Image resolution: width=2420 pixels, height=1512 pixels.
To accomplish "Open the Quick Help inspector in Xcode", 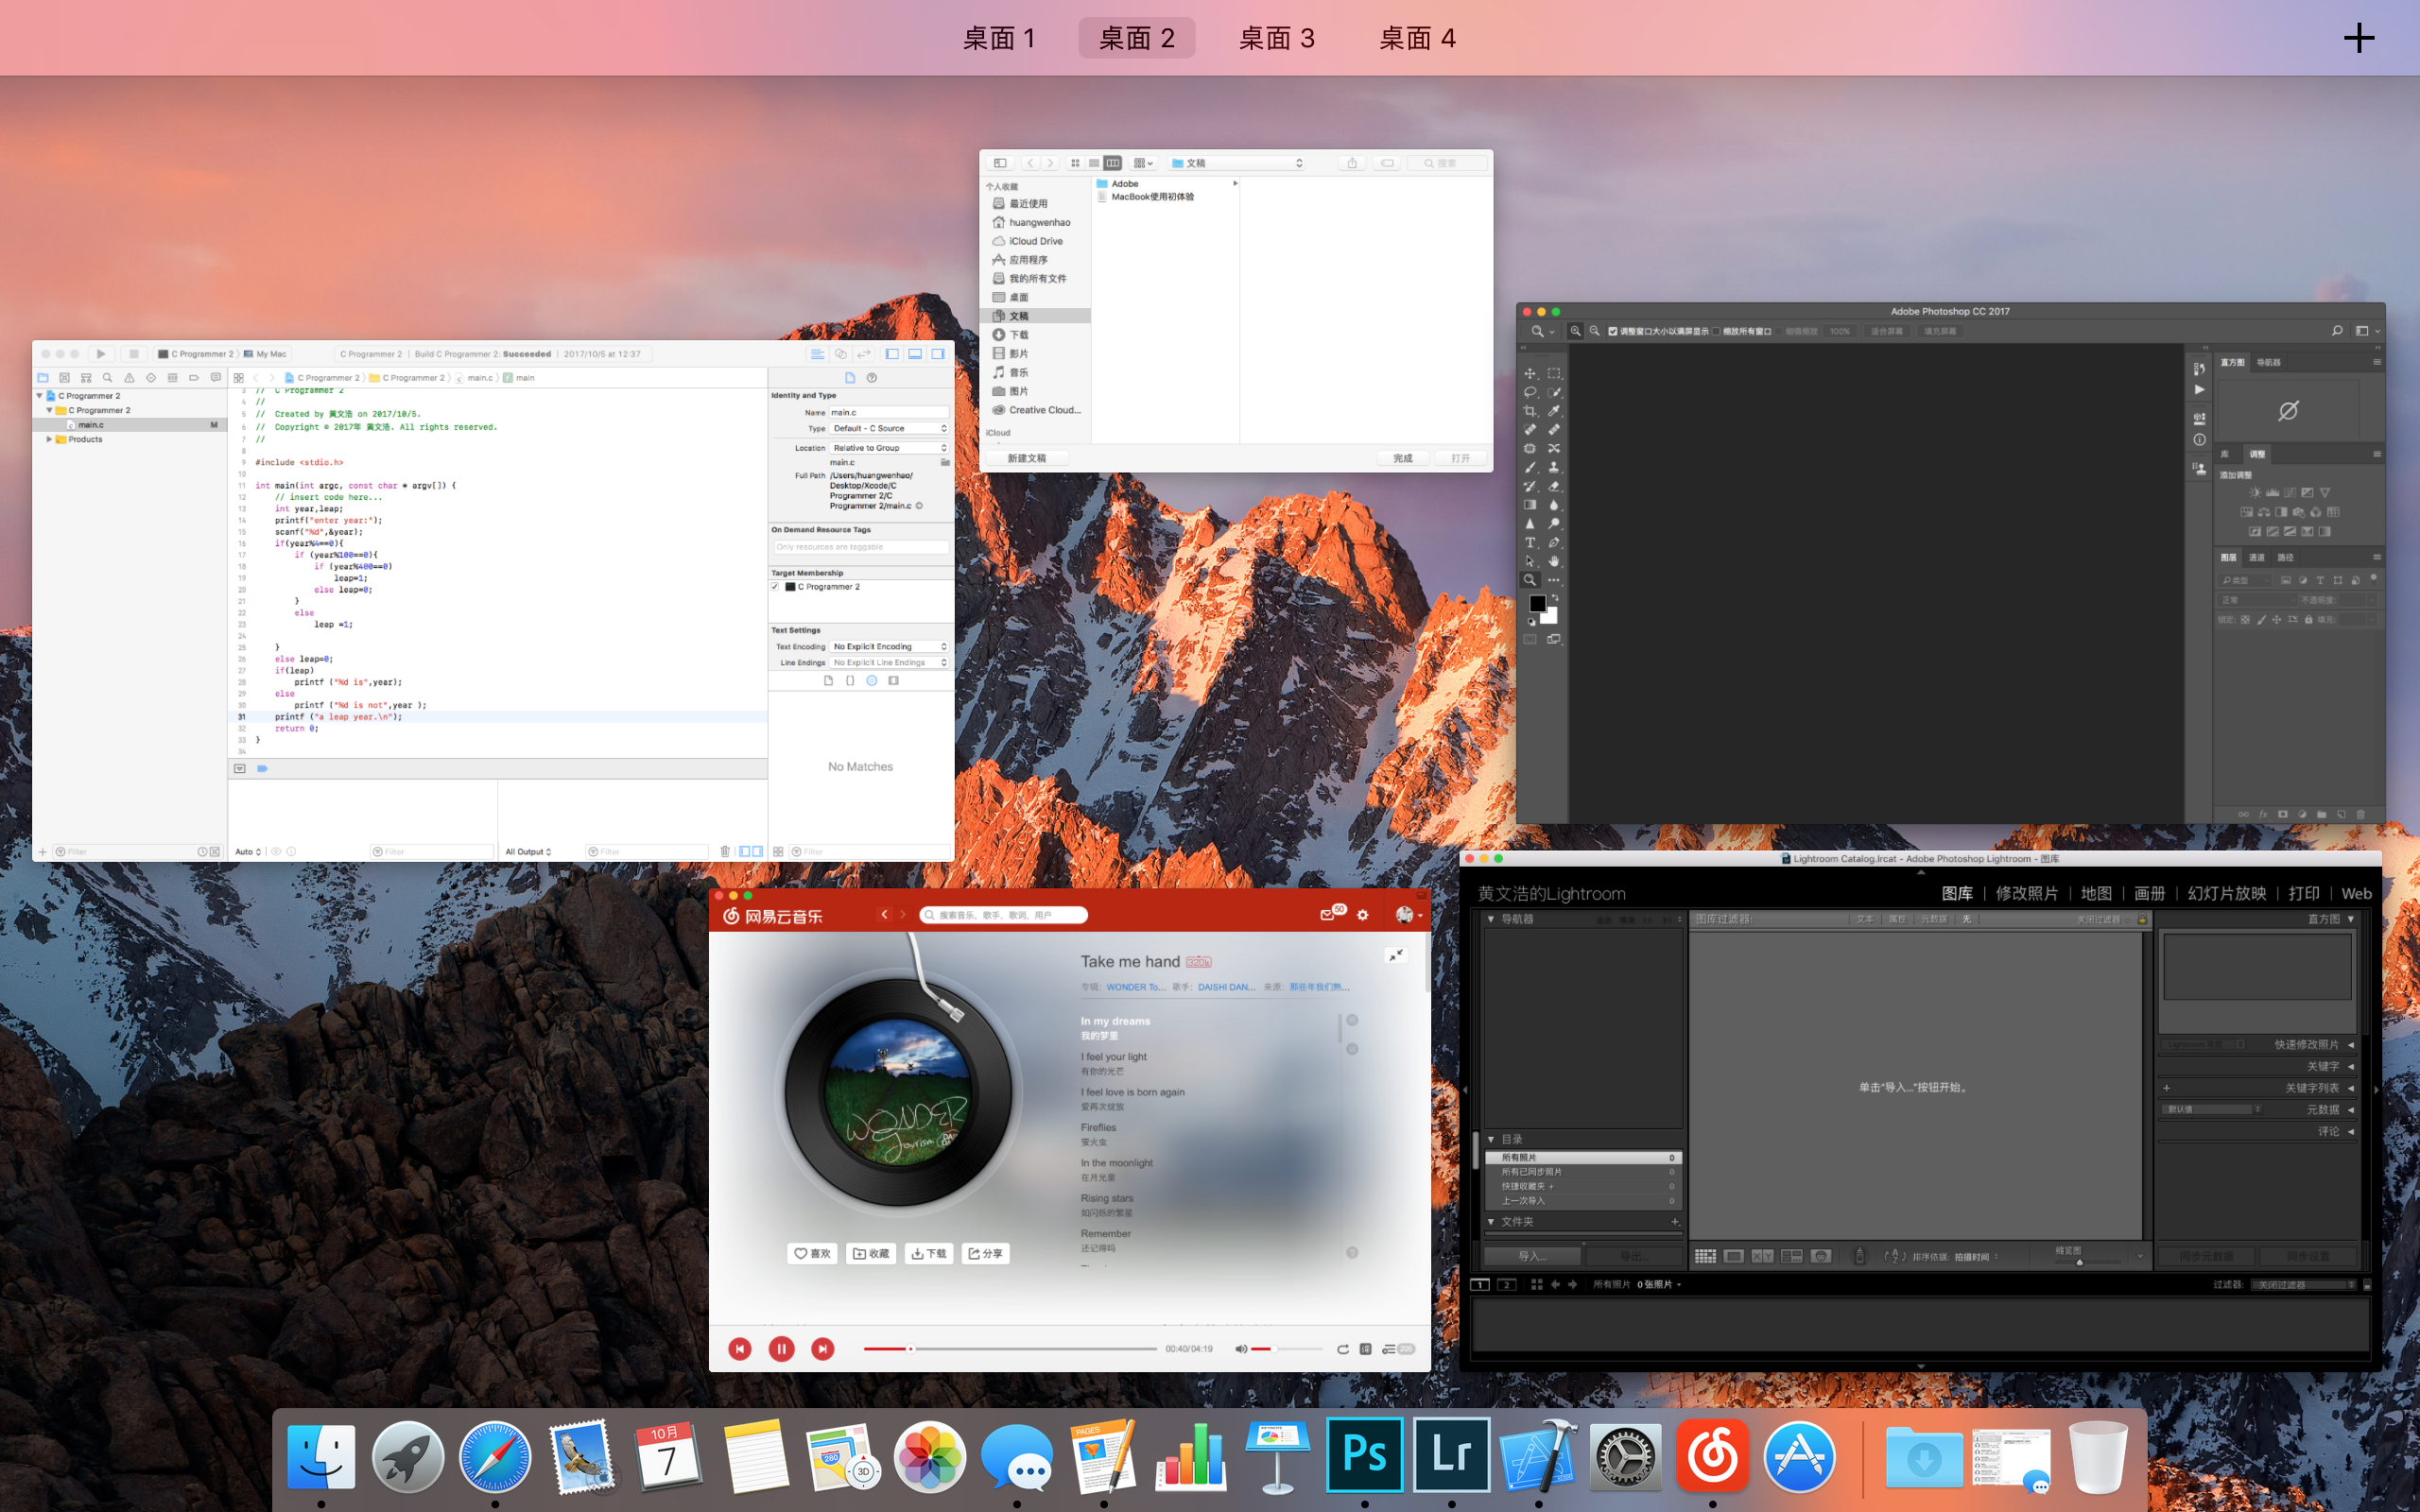I will [x=872, y=378].
